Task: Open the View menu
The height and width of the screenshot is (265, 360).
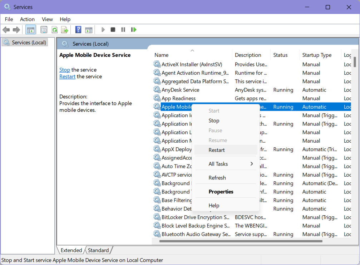Action: (47, 19)
